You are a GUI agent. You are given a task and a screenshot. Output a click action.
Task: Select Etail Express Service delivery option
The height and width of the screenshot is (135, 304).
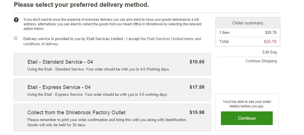[x=112, y=90]
